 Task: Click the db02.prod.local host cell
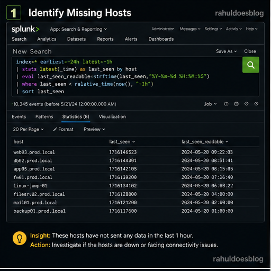(33, 160)
